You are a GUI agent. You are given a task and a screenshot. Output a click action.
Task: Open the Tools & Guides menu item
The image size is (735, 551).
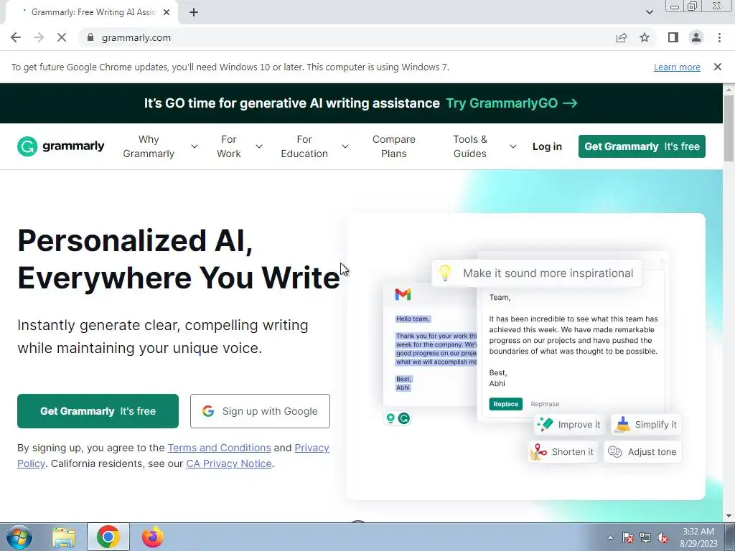[470, 146]
